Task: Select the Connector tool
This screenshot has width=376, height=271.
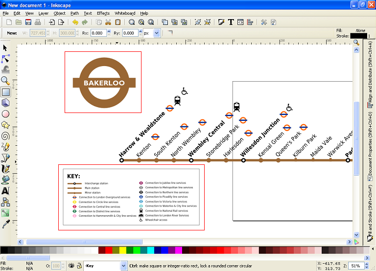Action: click(x=5, y=202)
